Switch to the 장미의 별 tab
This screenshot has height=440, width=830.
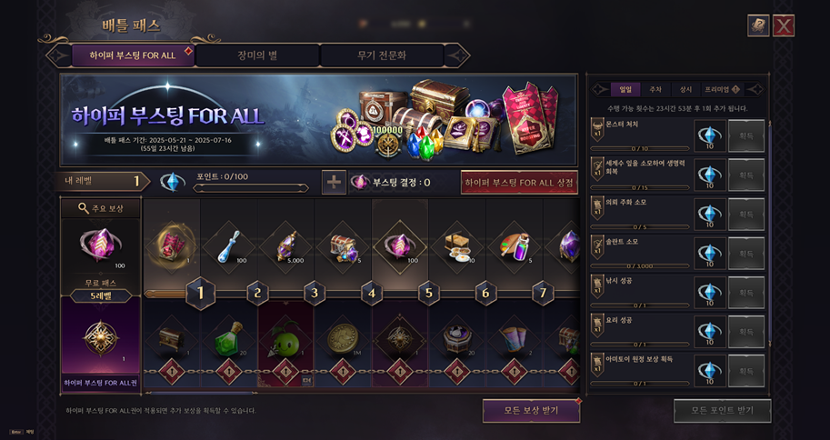pos(257,55)
